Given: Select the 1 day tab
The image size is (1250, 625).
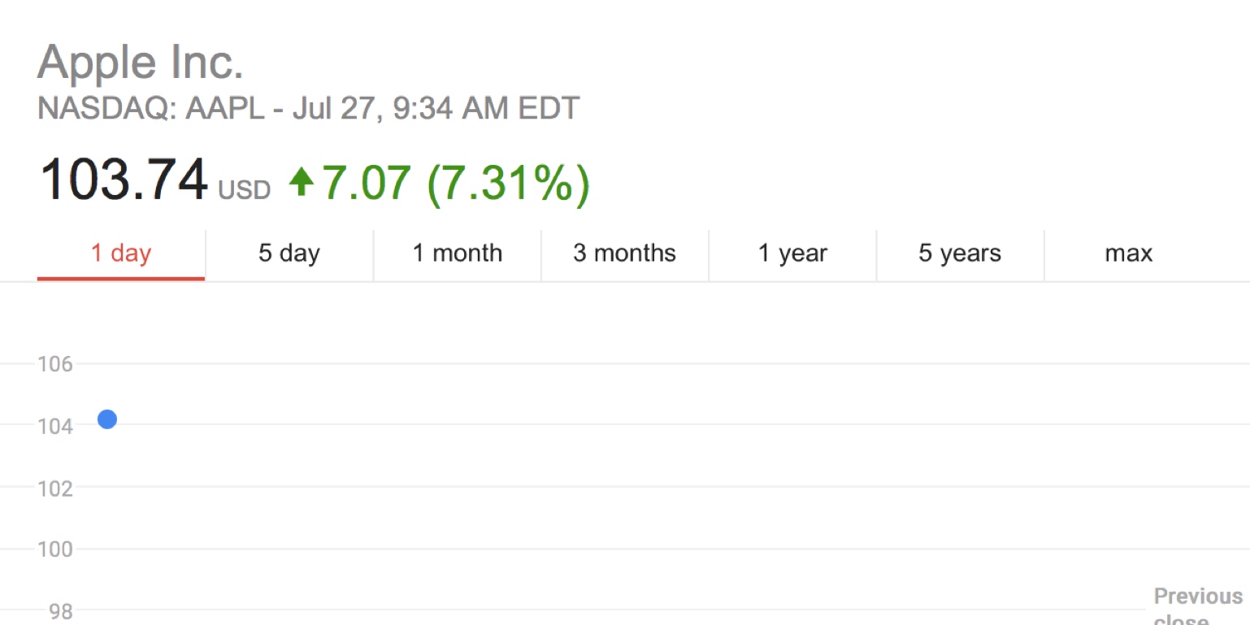Looking at the screenshot, I should pos(121,254).
